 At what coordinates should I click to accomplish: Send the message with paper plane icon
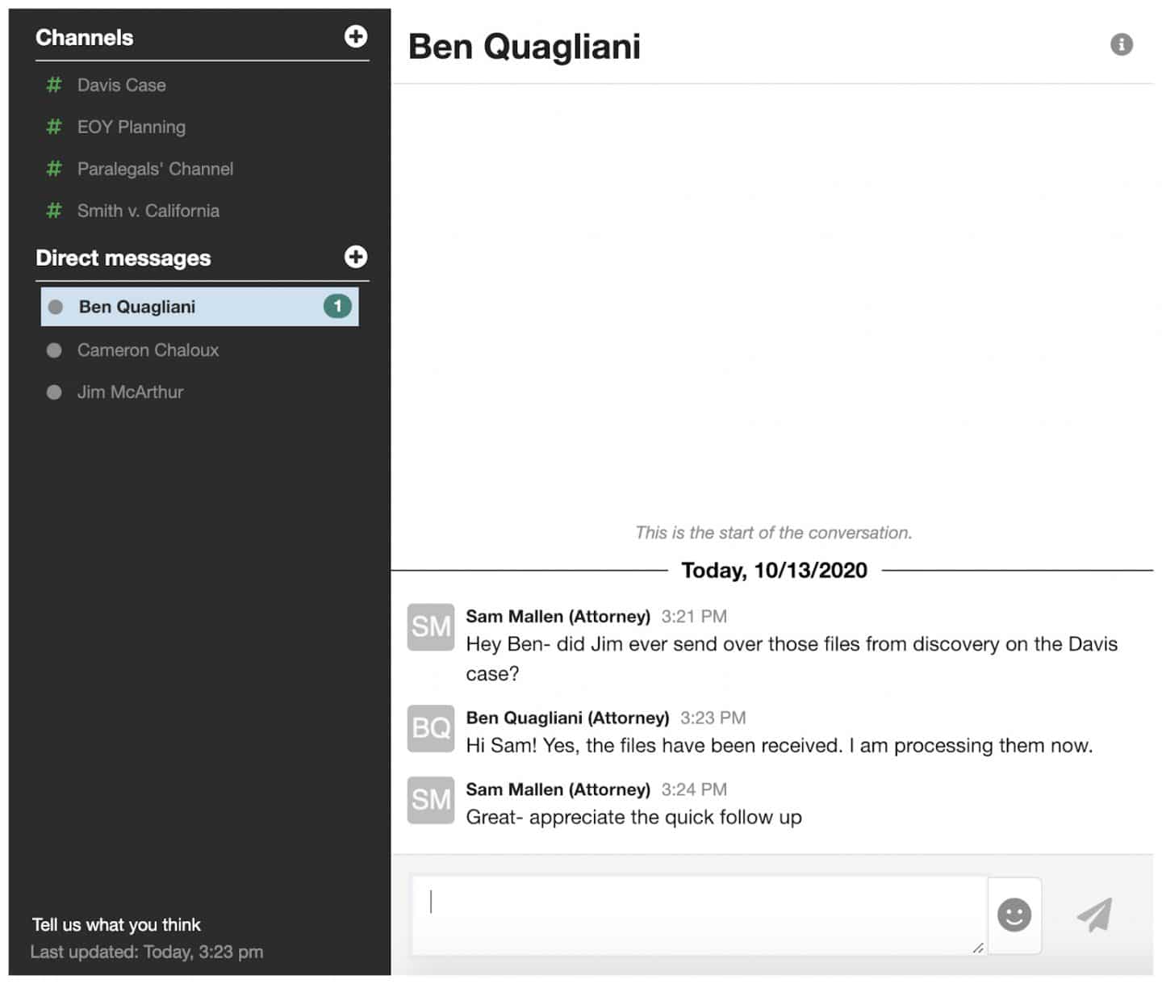pos(1095,915)
